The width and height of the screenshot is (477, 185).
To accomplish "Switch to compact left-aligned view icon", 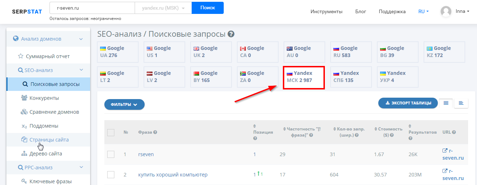I will [461, 103].
